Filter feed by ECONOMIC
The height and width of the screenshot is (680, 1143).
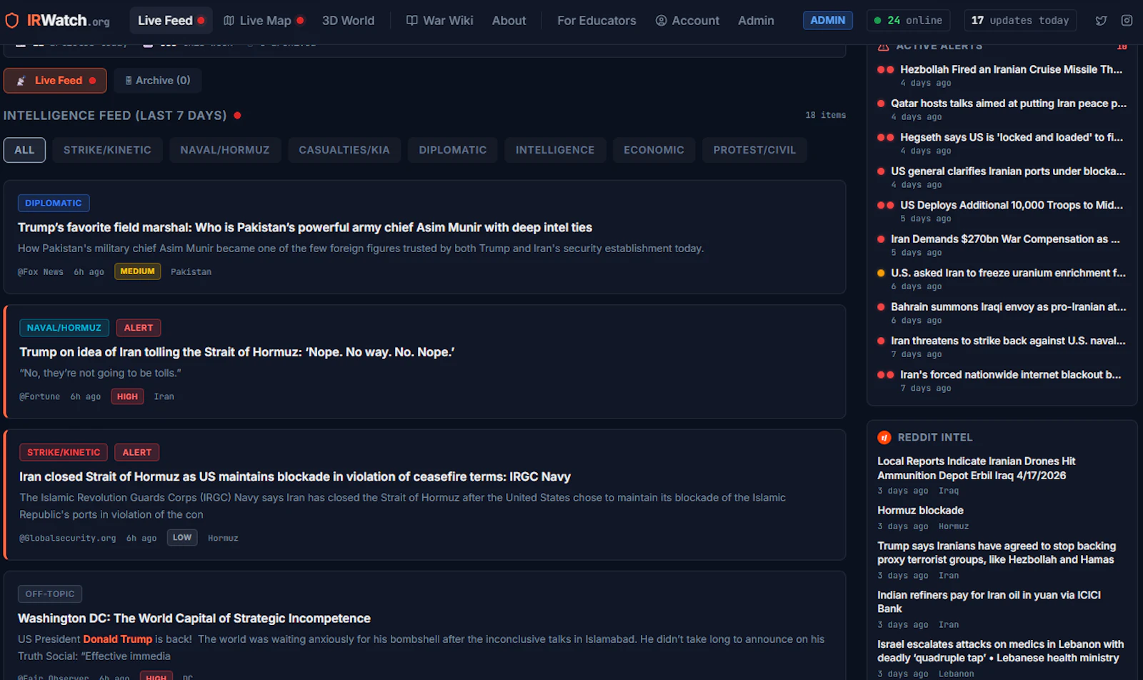(654, 150)
